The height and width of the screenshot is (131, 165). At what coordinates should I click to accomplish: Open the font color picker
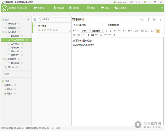124,31
